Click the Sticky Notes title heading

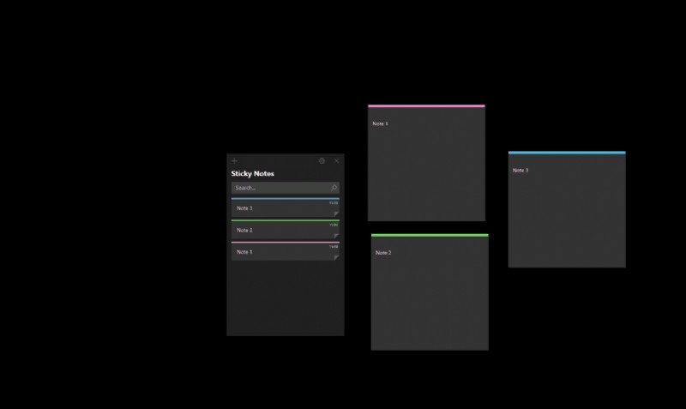[x=252, y=174]
